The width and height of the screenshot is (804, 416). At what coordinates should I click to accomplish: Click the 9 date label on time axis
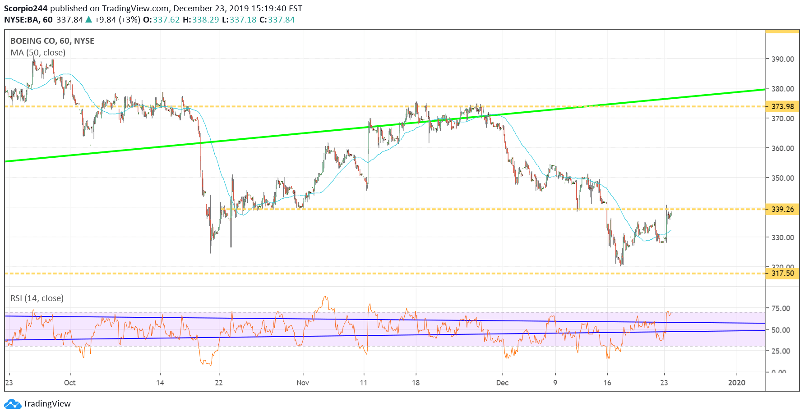click(x=555, y=383)
